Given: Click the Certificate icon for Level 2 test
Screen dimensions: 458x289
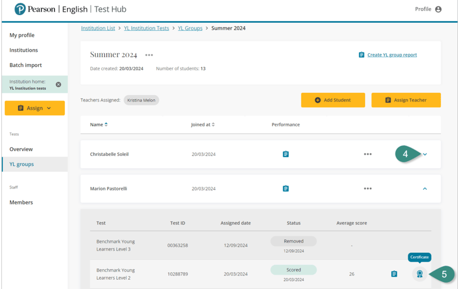Looking at the screenshot, I should point(419,274).
